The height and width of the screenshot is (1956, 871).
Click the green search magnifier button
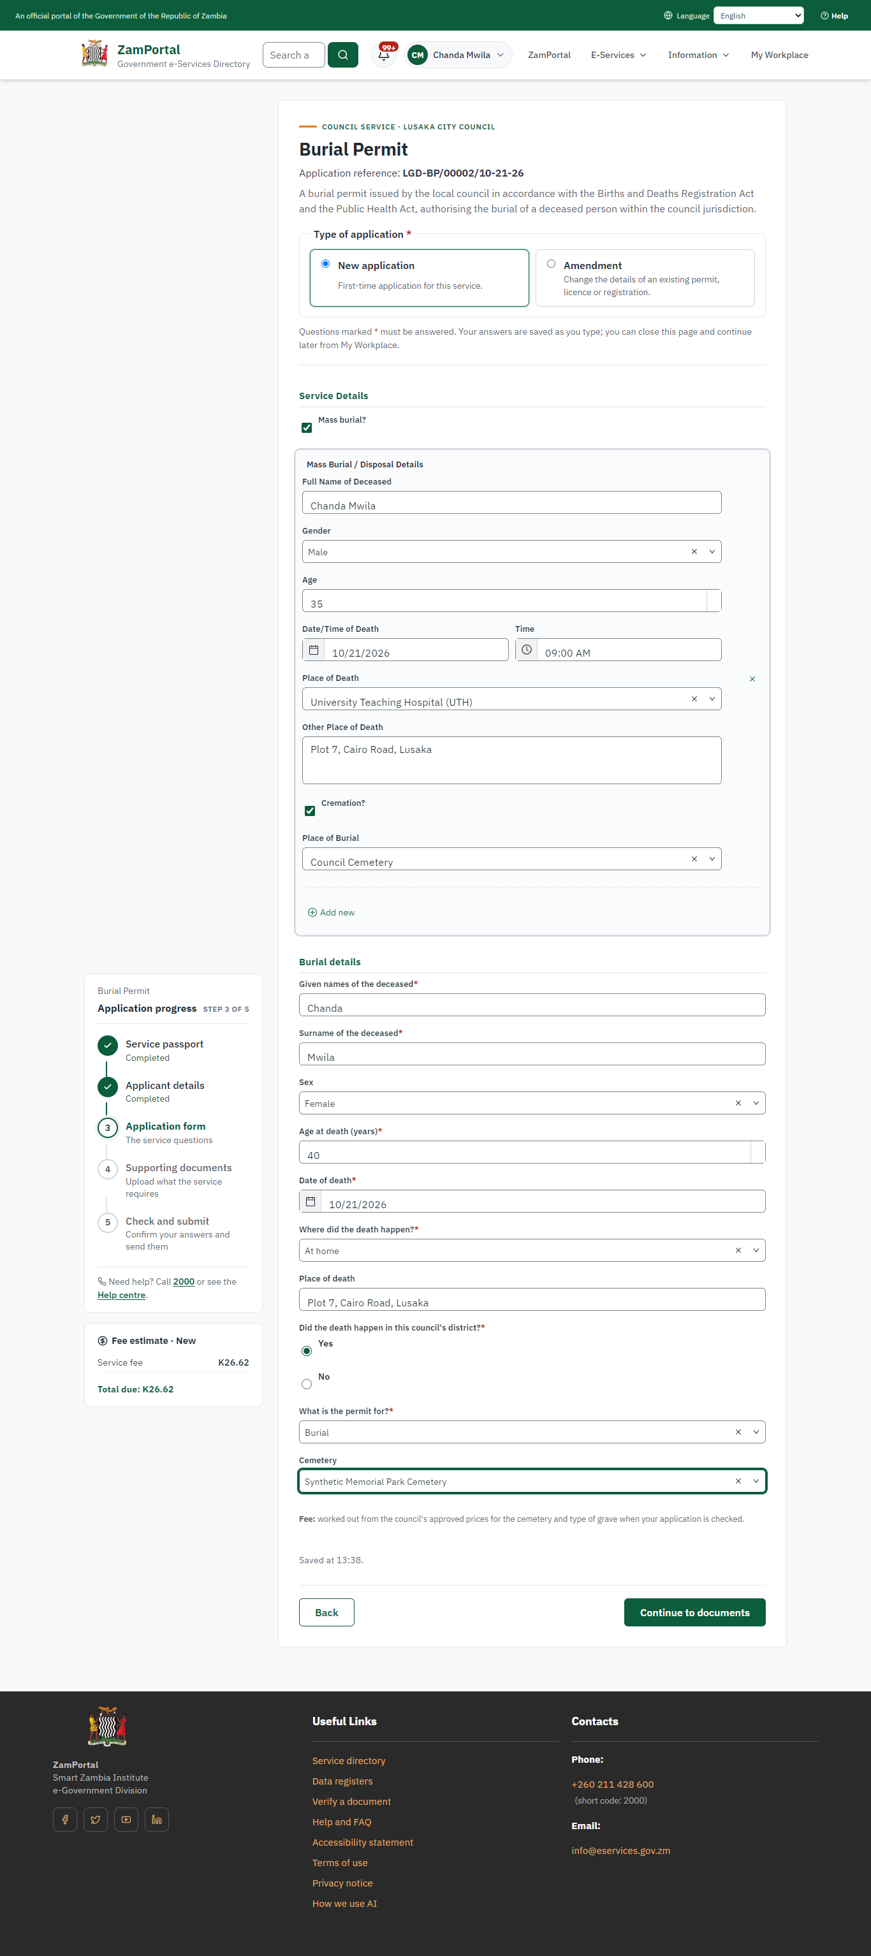[342, 55]
